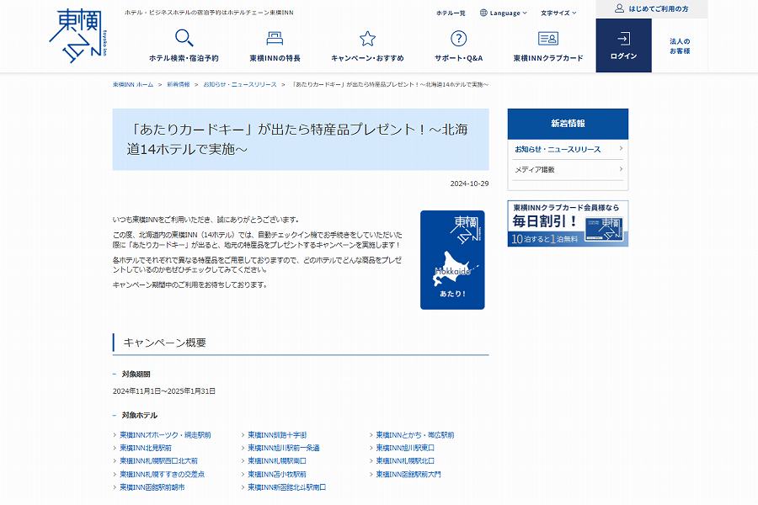
Task: Open 東横INN札幌駅北口 hotel link
Action: point(405,461)
